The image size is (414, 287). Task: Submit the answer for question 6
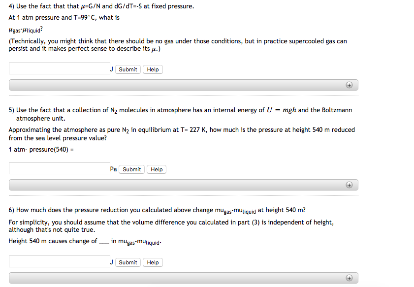click(128, 262)
